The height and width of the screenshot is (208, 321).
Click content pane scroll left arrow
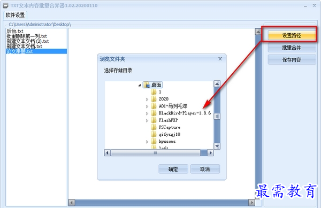pos(72,203)
